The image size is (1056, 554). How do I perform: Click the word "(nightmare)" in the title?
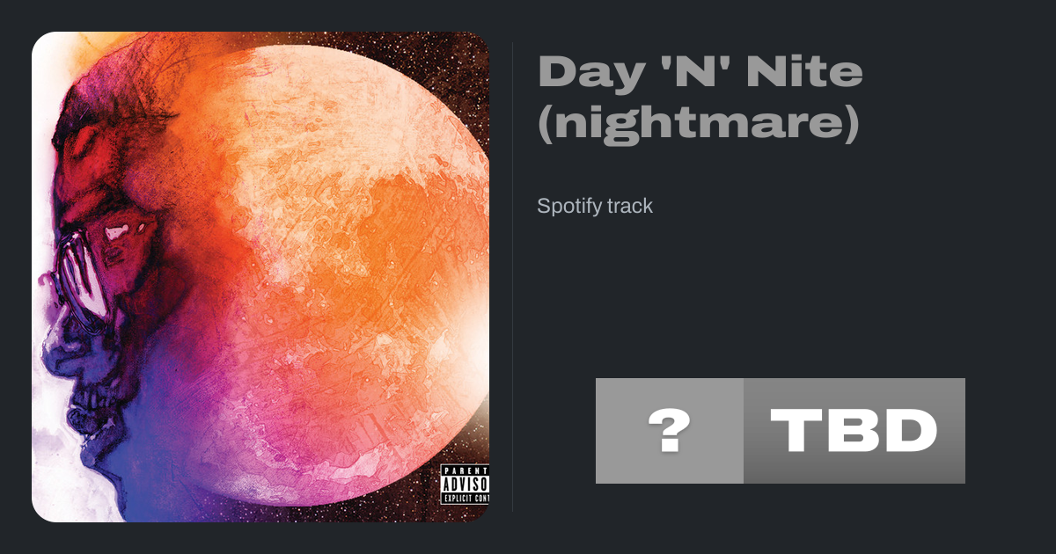click(697, 124)
